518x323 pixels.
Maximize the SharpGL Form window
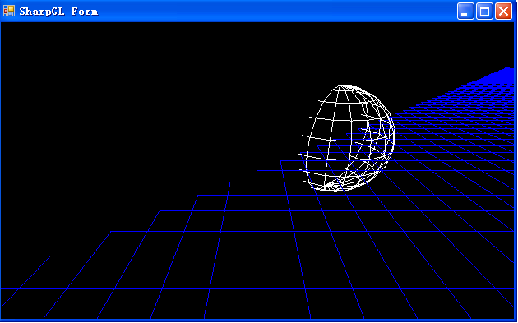(484, 12)
